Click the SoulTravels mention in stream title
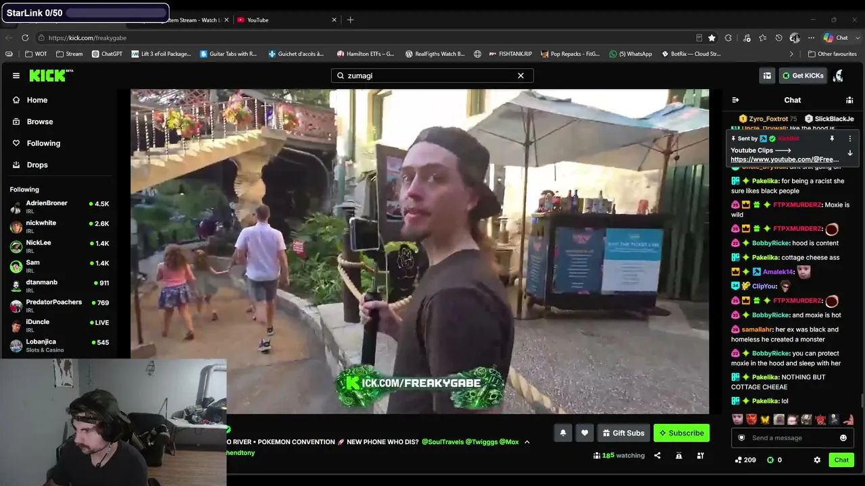Viewport: 865px width, 486px height. [x=443, y=442]
